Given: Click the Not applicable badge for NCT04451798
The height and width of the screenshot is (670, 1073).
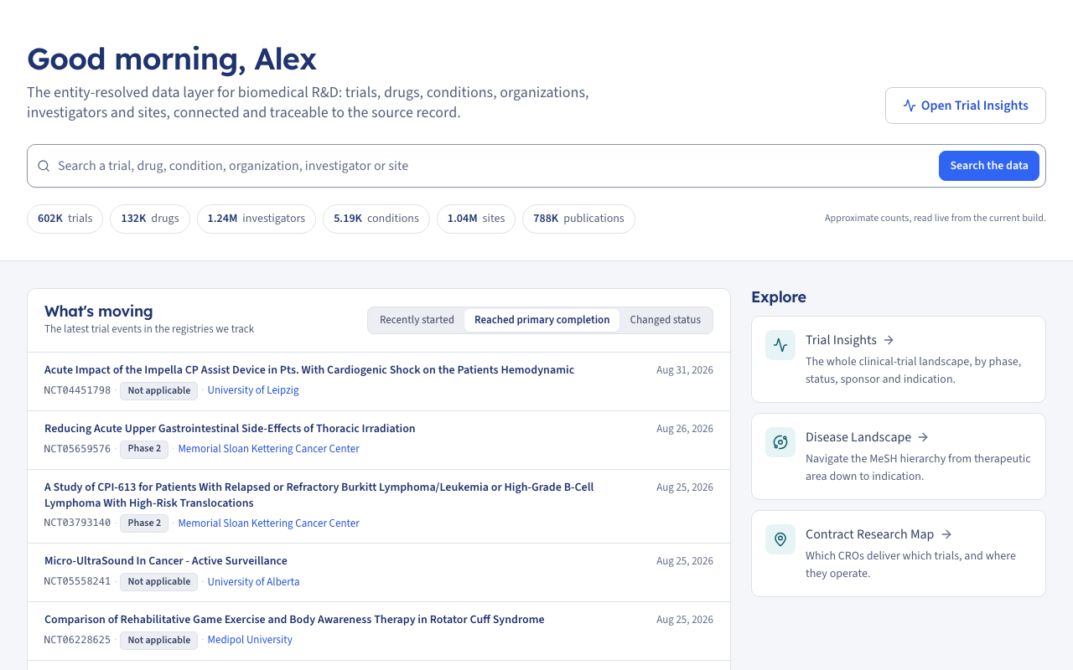Looking at the screenshot, I should (x=159, y=390).
